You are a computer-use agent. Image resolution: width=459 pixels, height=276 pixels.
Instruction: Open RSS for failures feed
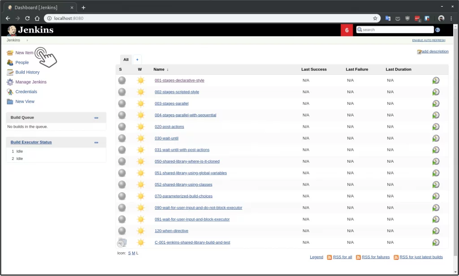pyautogui.click(x=376, y=257)
